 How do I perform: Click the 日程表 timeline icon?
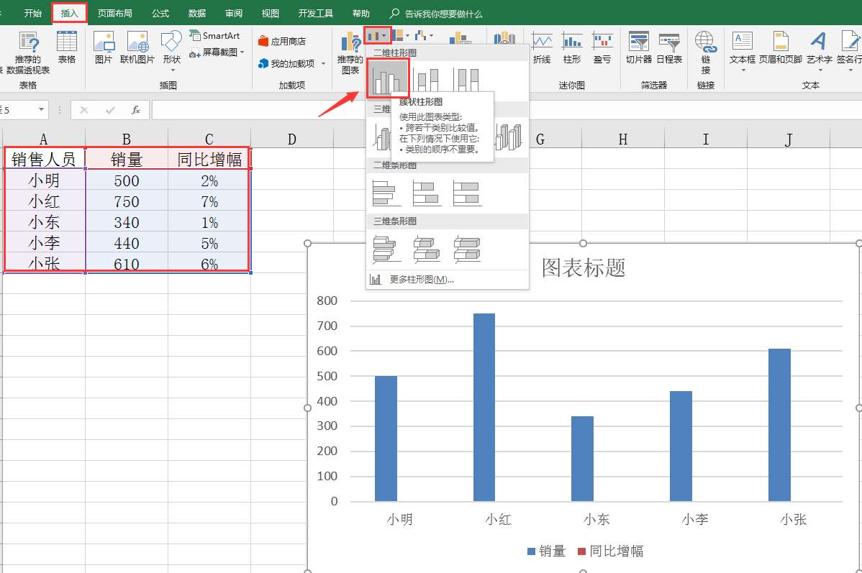(x=670, y=42)
